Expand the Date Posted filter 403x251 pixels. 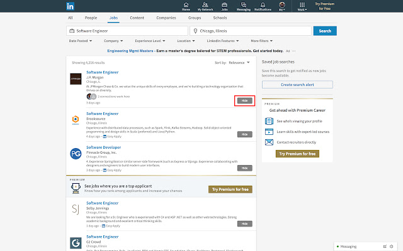(81, 41)
